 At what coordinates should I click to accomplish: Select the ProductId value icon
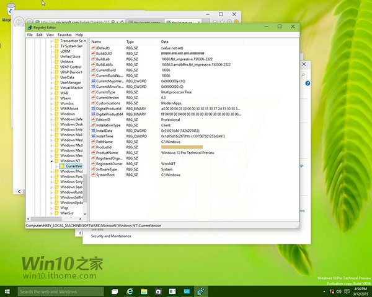[93, 147]
